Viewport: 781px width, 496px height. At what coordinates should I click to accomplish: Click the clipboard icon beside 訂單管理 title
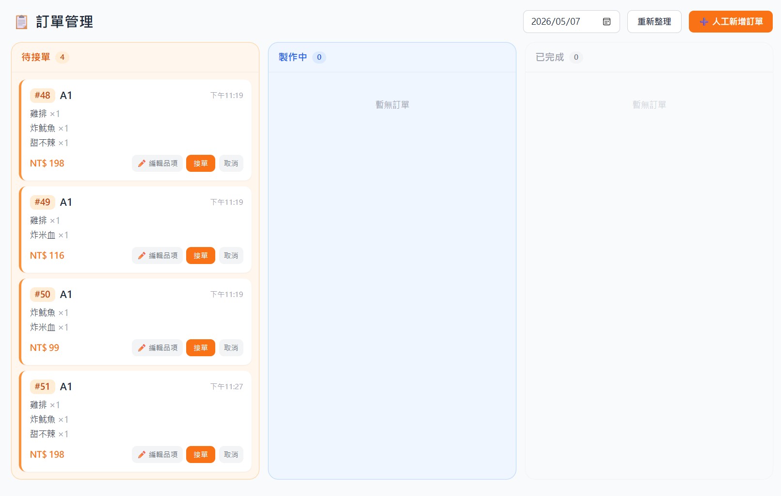point(21,22)
